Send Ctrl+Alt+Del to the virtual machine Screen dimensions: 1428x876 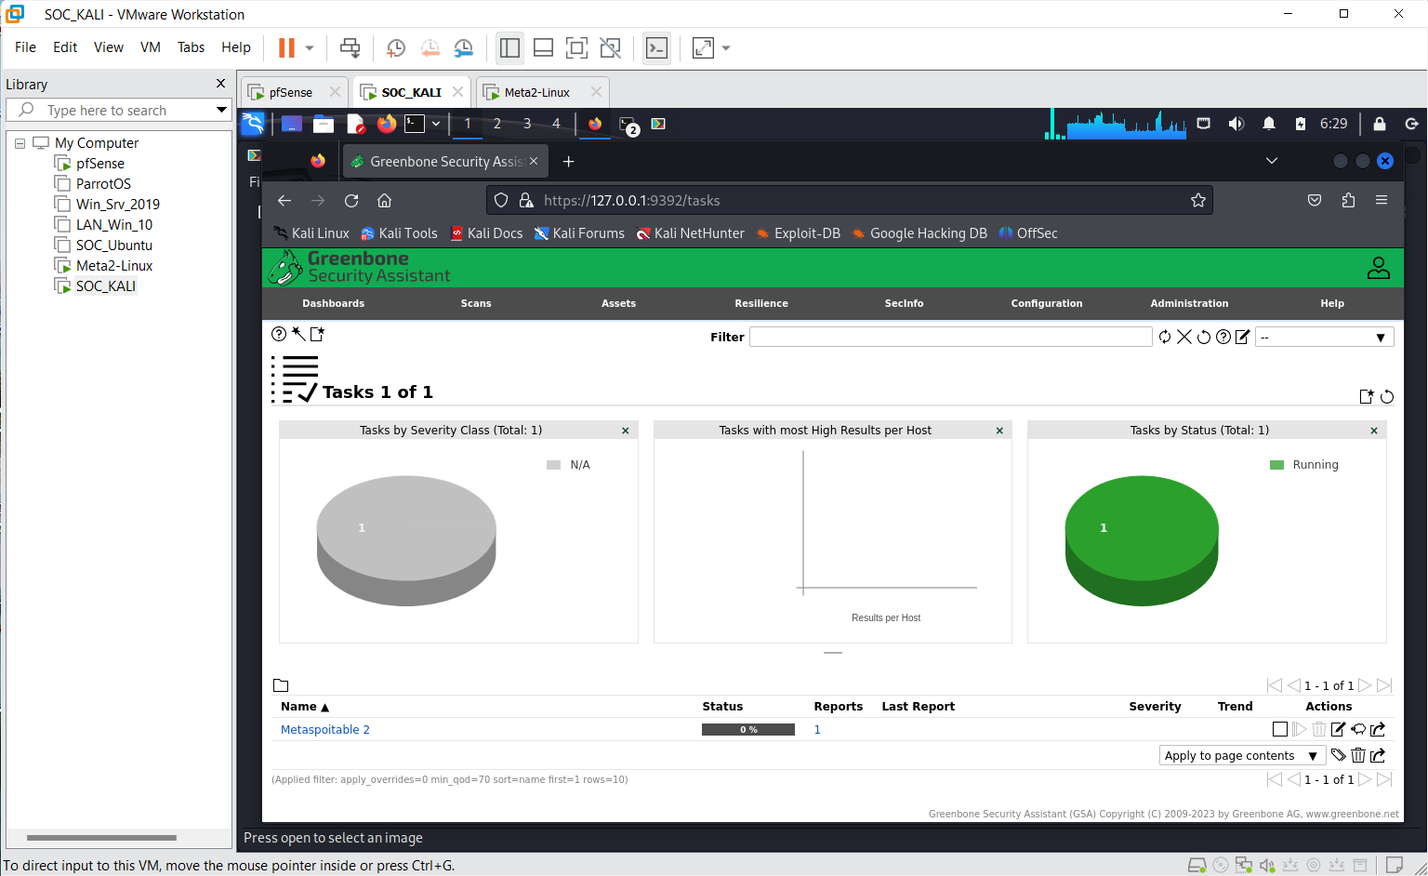pos(350,47)
